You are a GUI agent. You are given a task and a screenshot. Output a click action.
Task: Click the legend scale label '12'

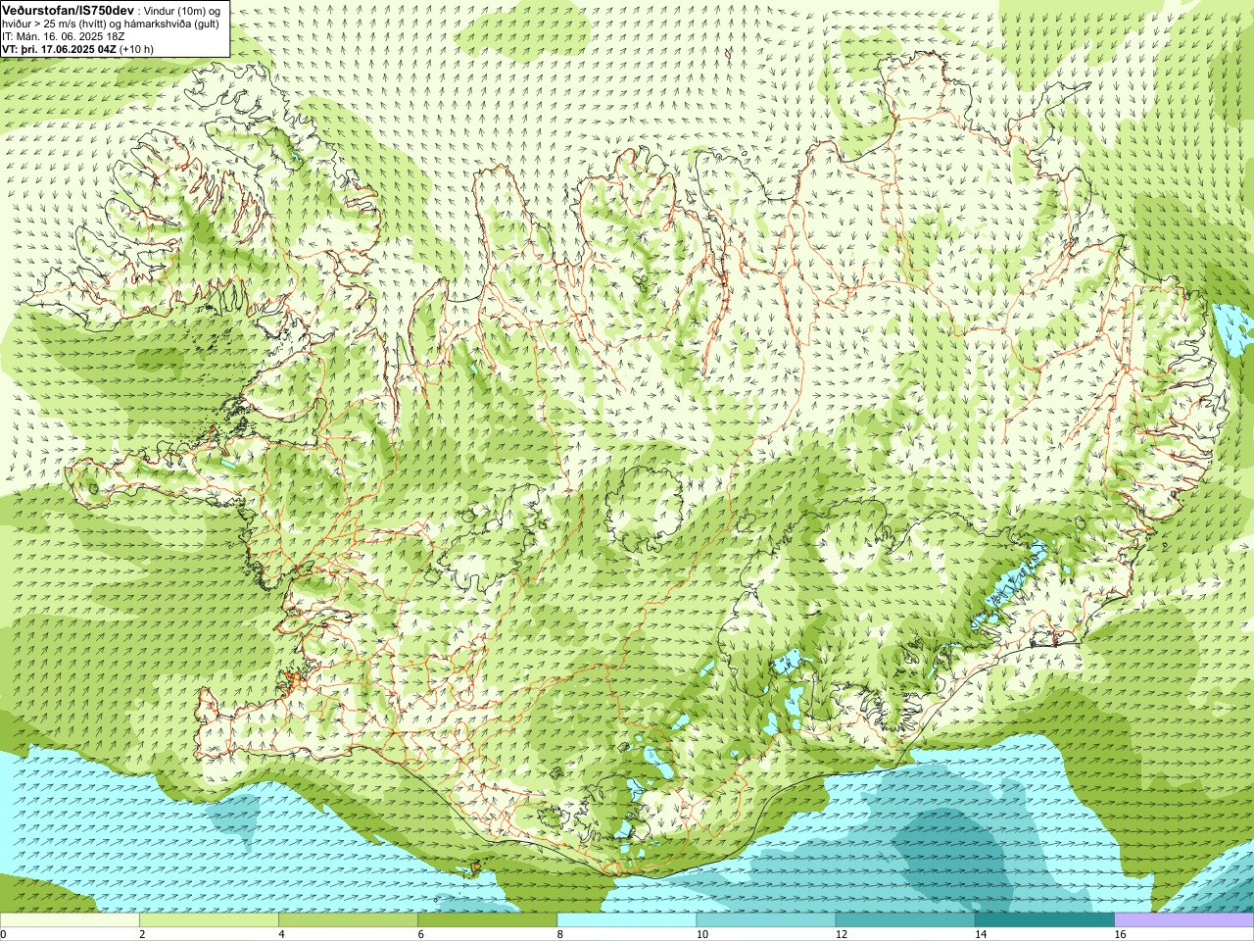pyautogui.click(x=844, y=935)
